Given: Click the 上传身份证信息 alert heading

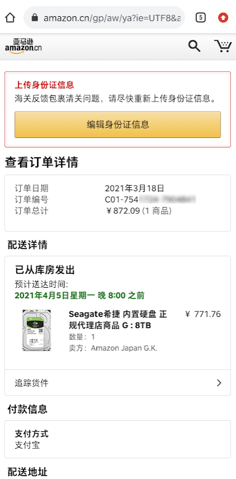Looking at the screenshot, I should (44, 85).
